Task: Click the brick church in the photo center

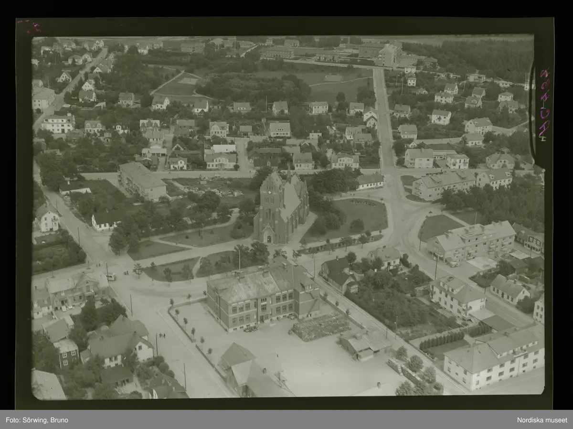Action: 282,210
